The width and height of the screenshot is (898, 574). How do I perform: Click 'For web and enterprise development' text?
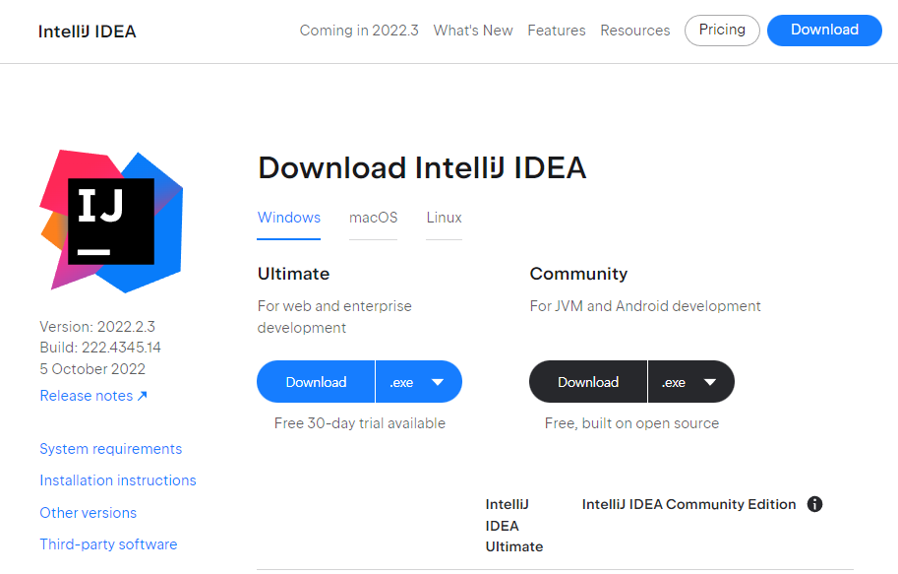[x=334, y=316]
